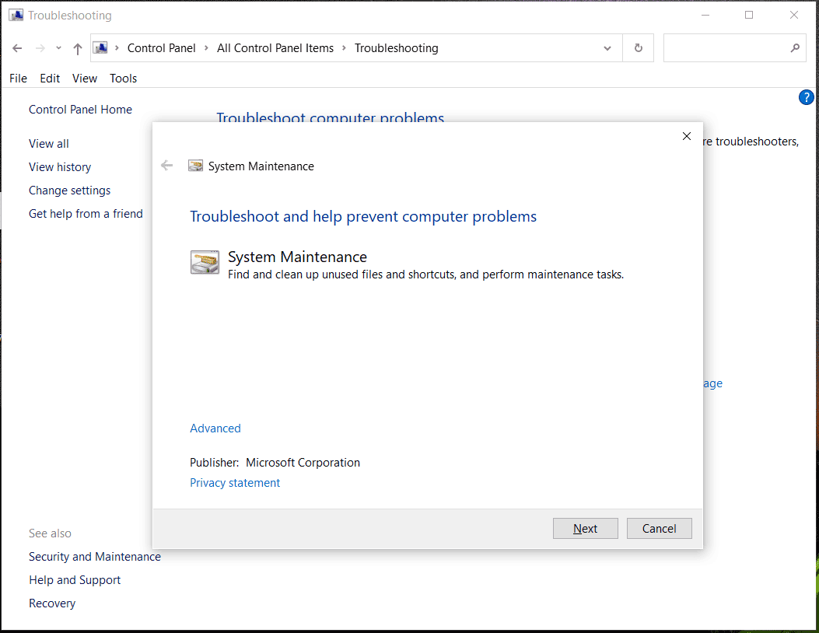Viewport: 819px width, 633px height.
Task: Select the System Maintenance toolbox icon
Action: (205, 262)
